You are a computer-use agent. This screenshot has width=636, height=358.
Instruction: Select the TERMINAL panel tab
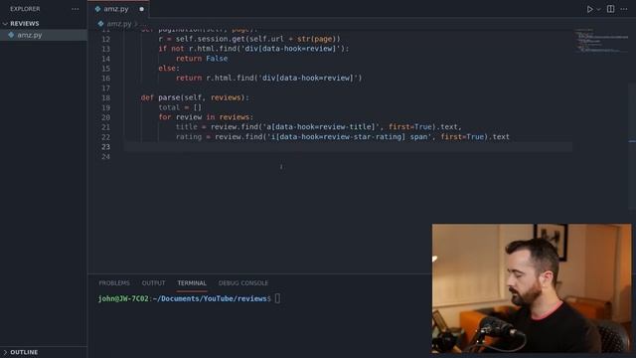coord(192,282)
